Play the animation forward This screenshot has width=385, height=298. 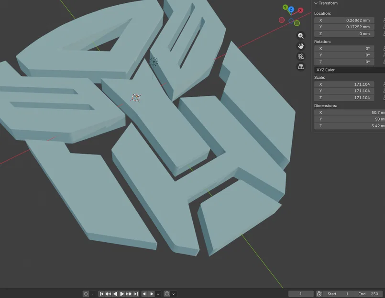(x=122, y=294)
